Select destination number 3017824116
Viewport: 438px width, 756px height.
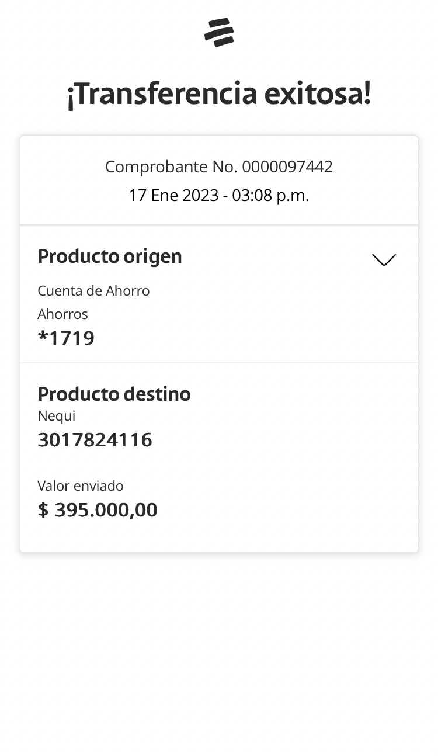(x=95, y=440)
